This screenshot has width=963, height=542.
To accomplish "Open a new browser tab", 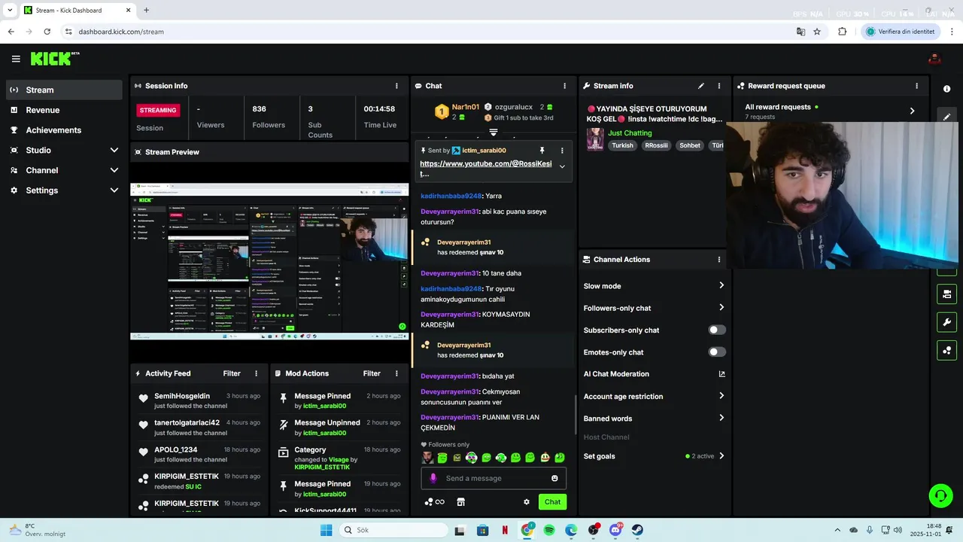I will point(146,11).
